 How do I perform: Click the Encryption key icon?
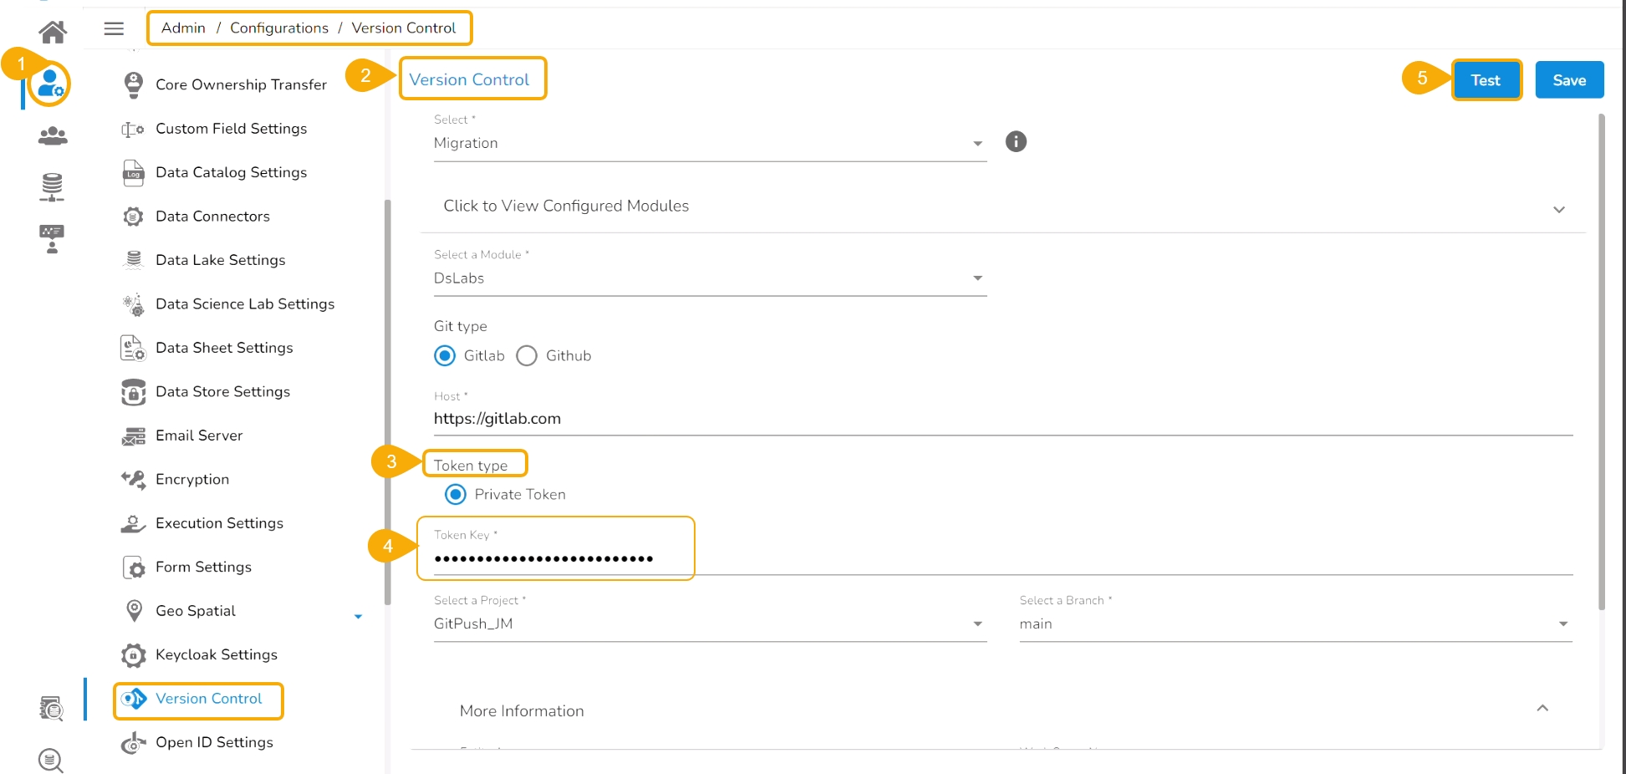(133, 479)
